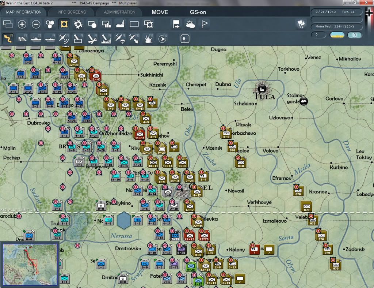Click the flag with arrow icon
This screenshot has height=288, width=374.
pos(176,24)
